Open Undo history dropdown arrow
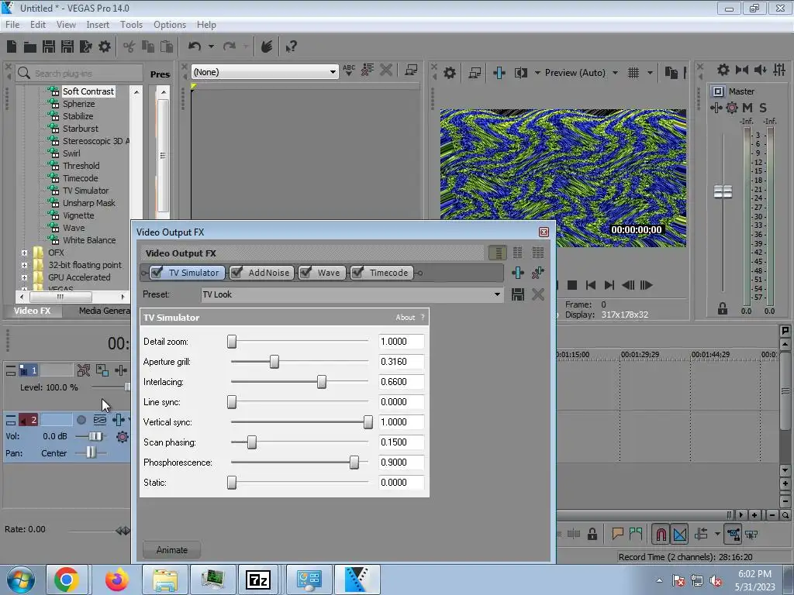 coord(211,46)
